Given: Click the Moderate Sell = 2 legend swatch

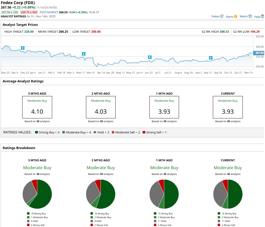Looking at the screenshot, I should point(113,132).
